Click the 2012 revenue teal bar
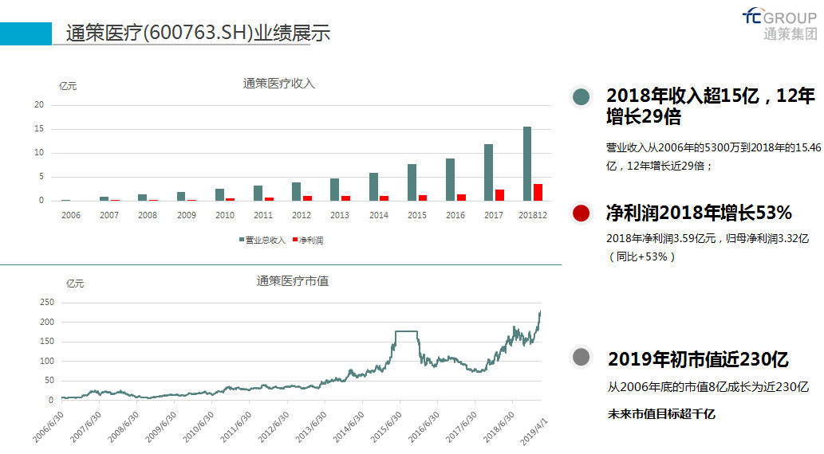The height and width of the screenshot is (454, 824). click(297, 192)
